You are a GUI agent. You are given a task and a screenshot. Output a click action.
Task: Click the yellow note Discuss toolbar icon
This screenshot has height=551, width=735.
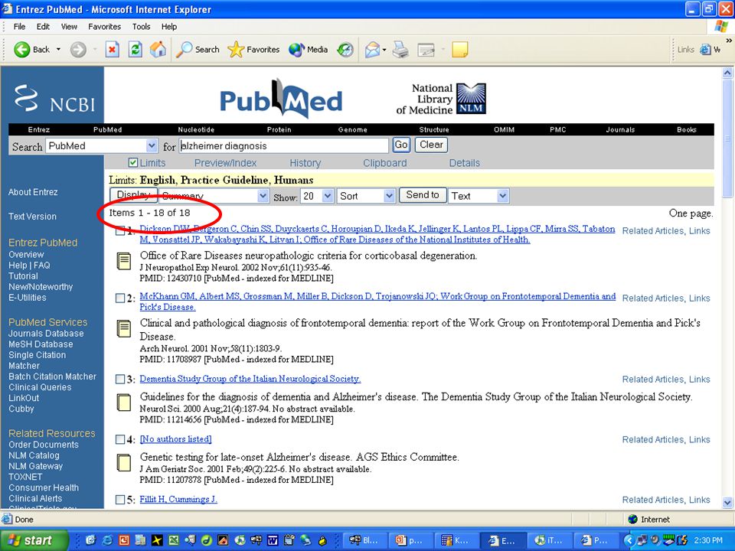click(x=460, y=49)
